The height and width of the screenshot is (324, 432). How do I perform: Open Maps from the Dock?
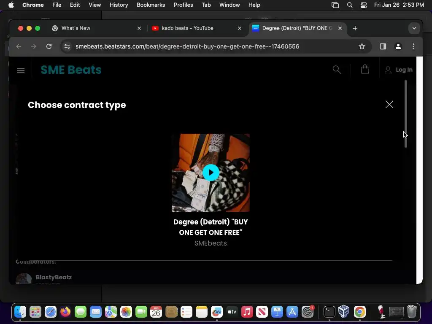point(111,312)
